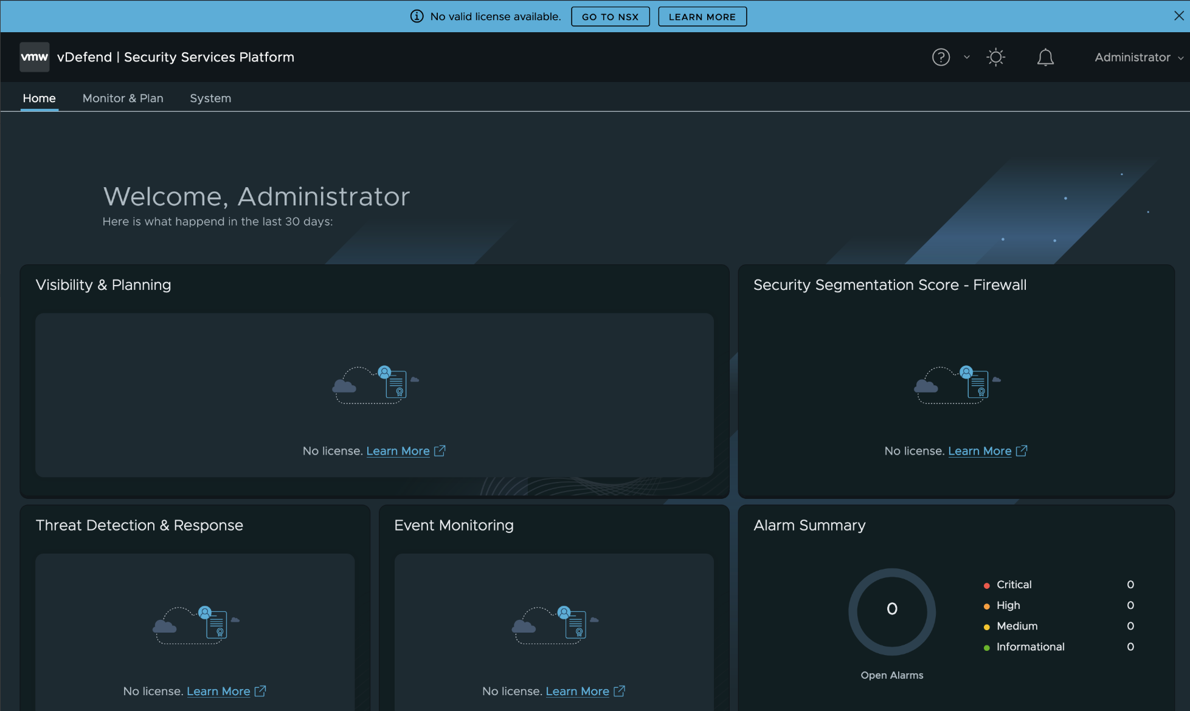Expand the help menu chevron
1190x711 pixels.
tap(967, 57)
